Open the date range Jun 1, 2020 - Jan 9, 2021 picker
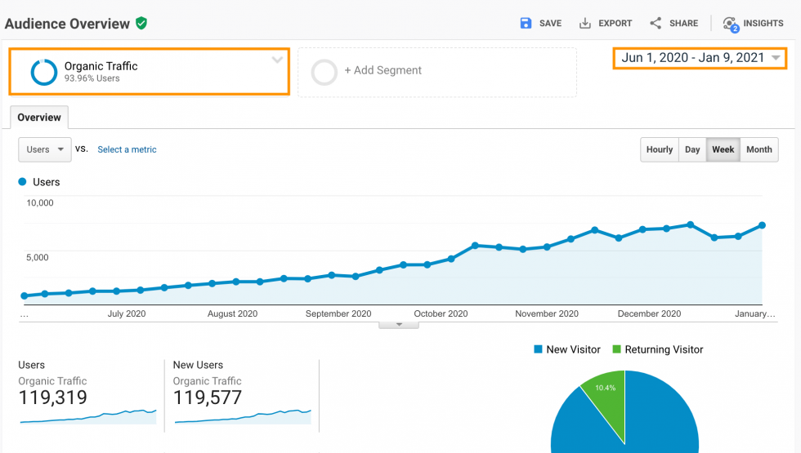The image size is (801, 453). (700, 58)
